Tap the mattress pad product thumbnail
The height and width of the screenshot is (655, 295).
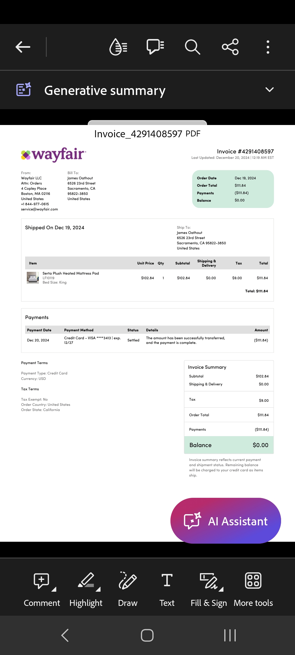[x=33, y=278]
